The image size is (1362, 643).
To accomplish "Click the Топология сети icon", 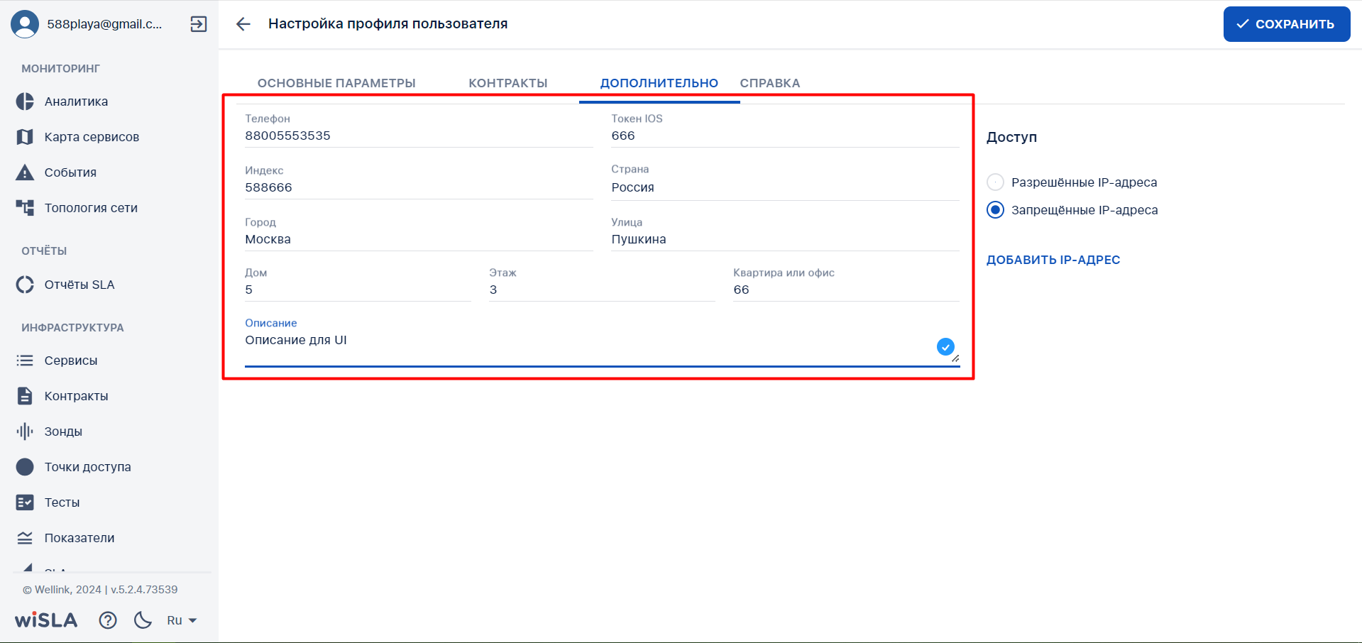I will tap(25, 208).
